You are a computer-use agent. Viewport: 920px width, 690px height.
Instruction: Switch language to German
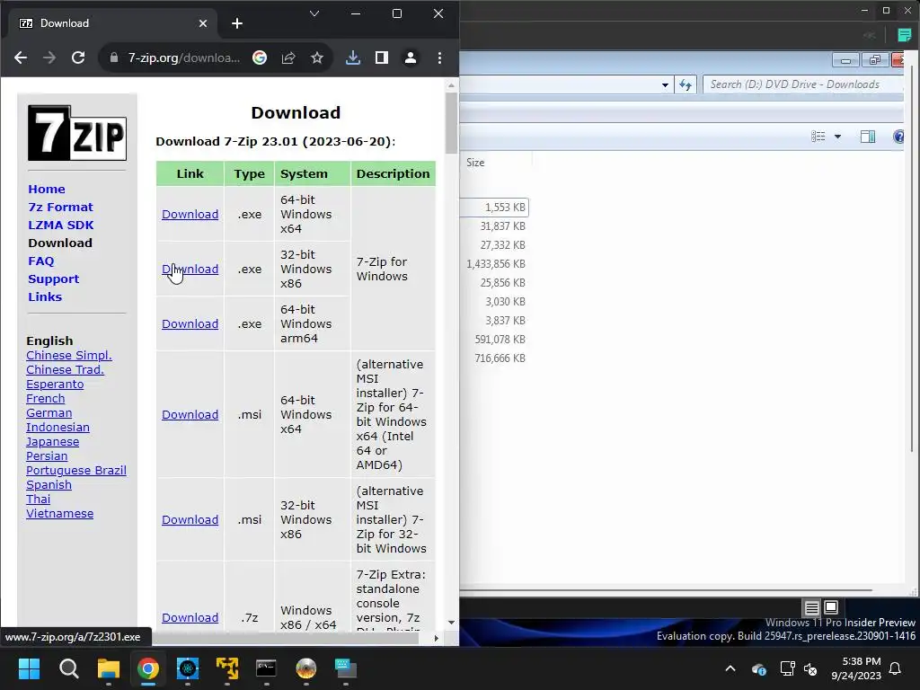[x=49, y=413]
